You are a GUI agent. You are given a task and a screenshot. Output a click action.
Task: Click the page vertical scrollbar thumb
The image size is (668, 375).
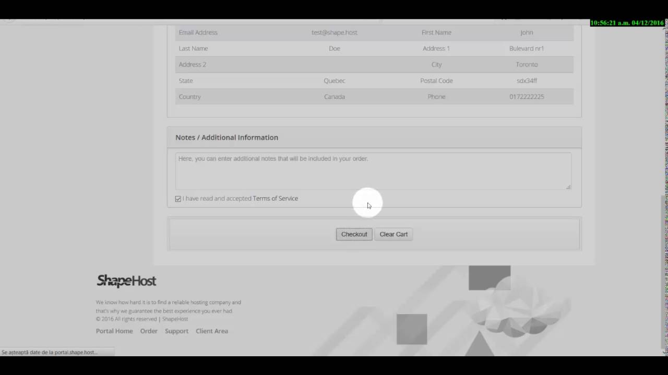(x=664, y=271)
